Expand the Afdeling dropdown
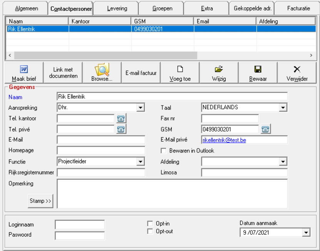Image resolution: width=320 pixels, height=251 pixels. [x=283, y=161]
